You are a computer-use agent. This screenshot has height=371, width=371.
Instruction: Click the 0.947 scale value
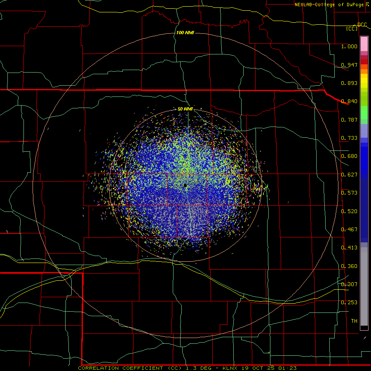(349, 65)
